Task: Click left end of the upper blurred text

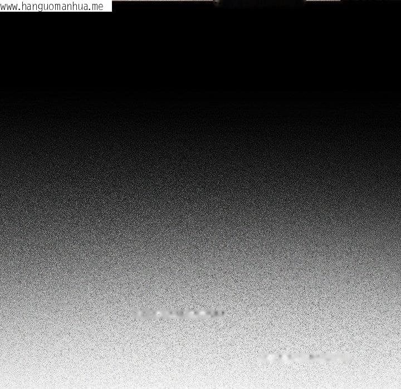Action: pyautogui.click(x=137, y=315)
